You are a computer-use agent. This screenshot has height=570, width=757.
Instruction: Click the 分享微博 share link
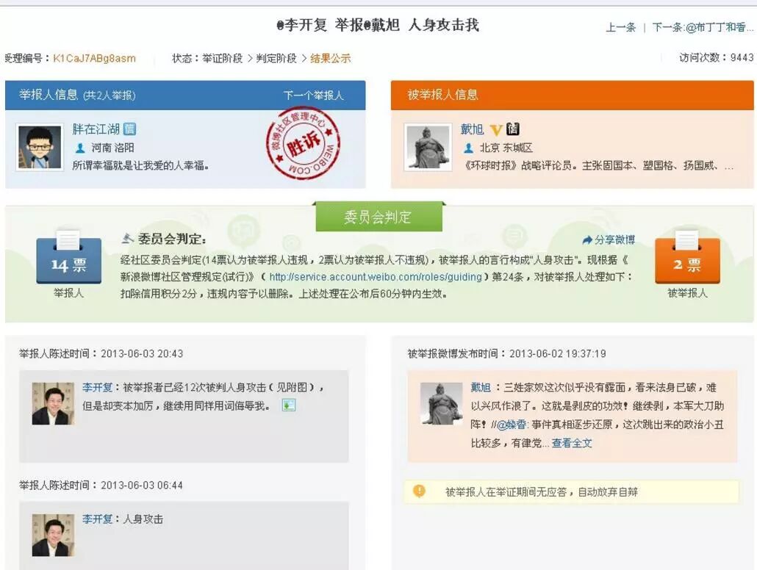click(609, 240)
